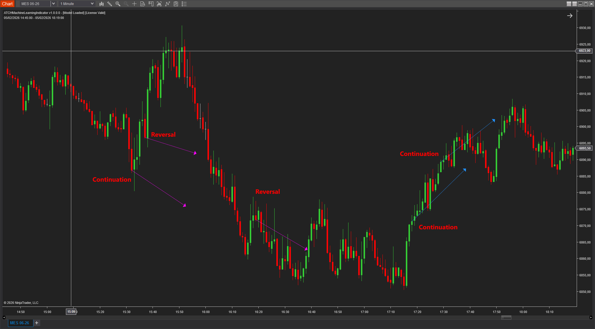The image size is (595, 329).
Task: Open Chart Trader panel icon
Action: 151,4
